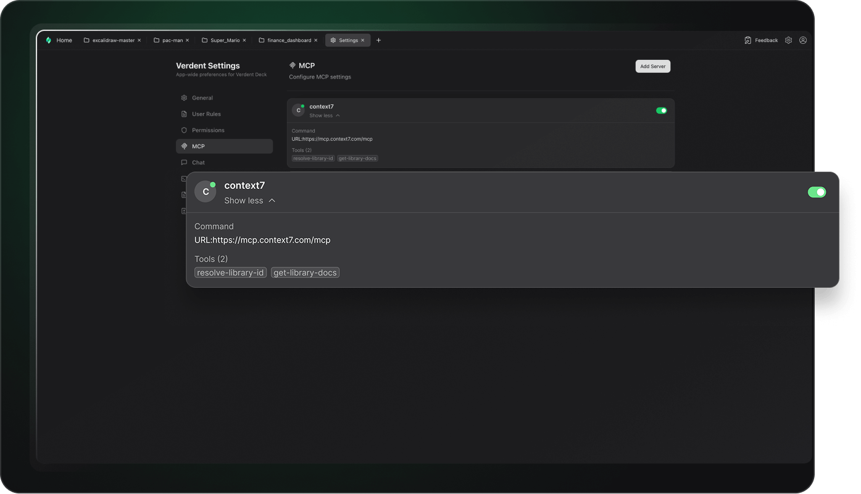Click the General gear icon in sidebar
861x494 pixels.
(184, 98)
